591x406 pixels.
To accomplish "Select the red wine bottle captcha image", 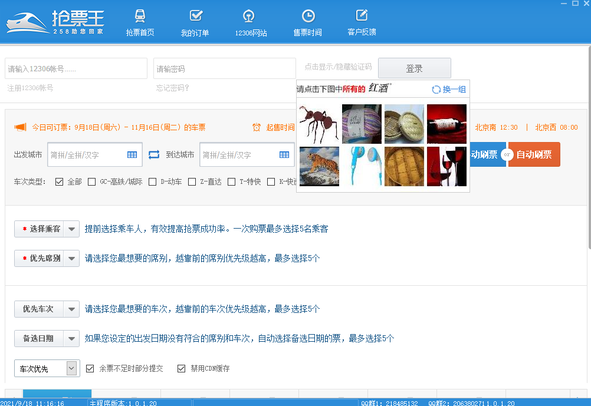I will coord(446,124).
